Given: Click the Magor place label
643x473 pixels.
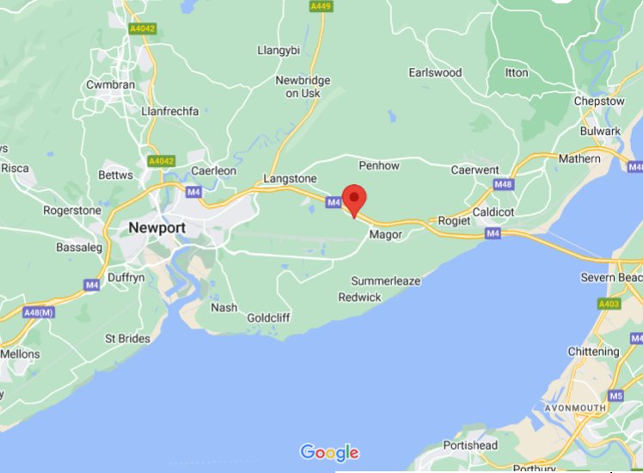Looking at the screenshot, I should pos(386,235).
